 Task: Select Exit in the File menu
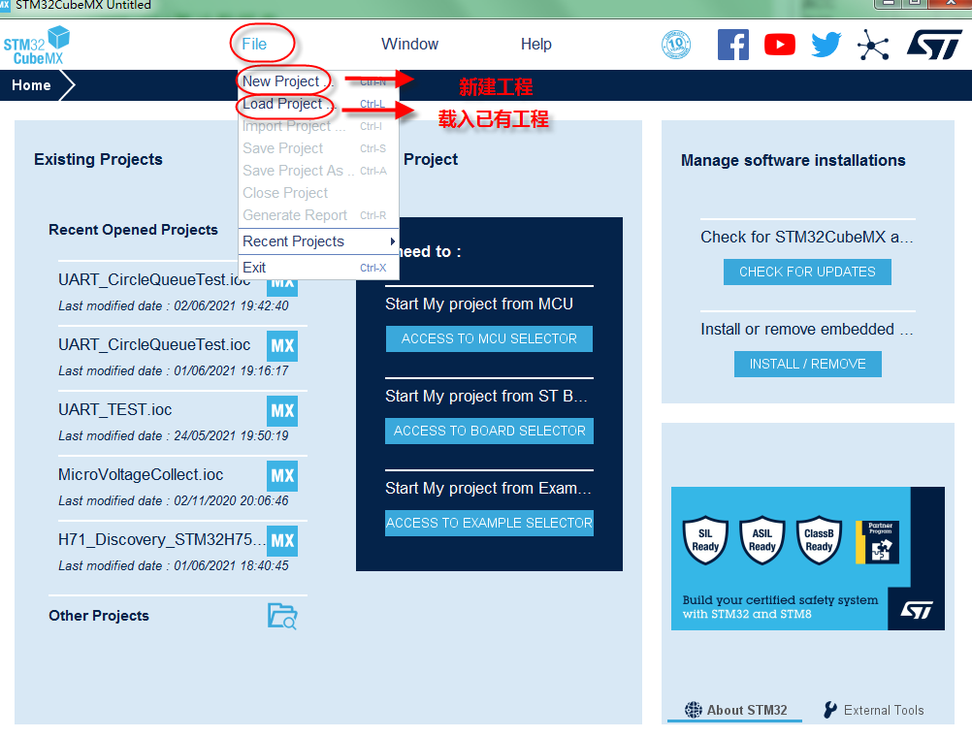(x=318, y=267)
